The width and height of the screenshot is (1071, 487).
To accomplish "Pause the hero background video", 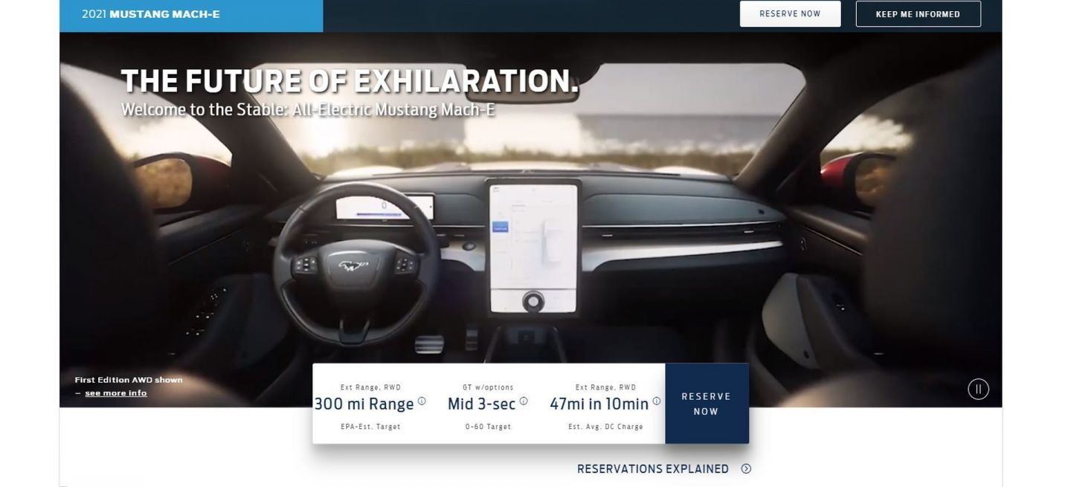I will coord(978,389).
